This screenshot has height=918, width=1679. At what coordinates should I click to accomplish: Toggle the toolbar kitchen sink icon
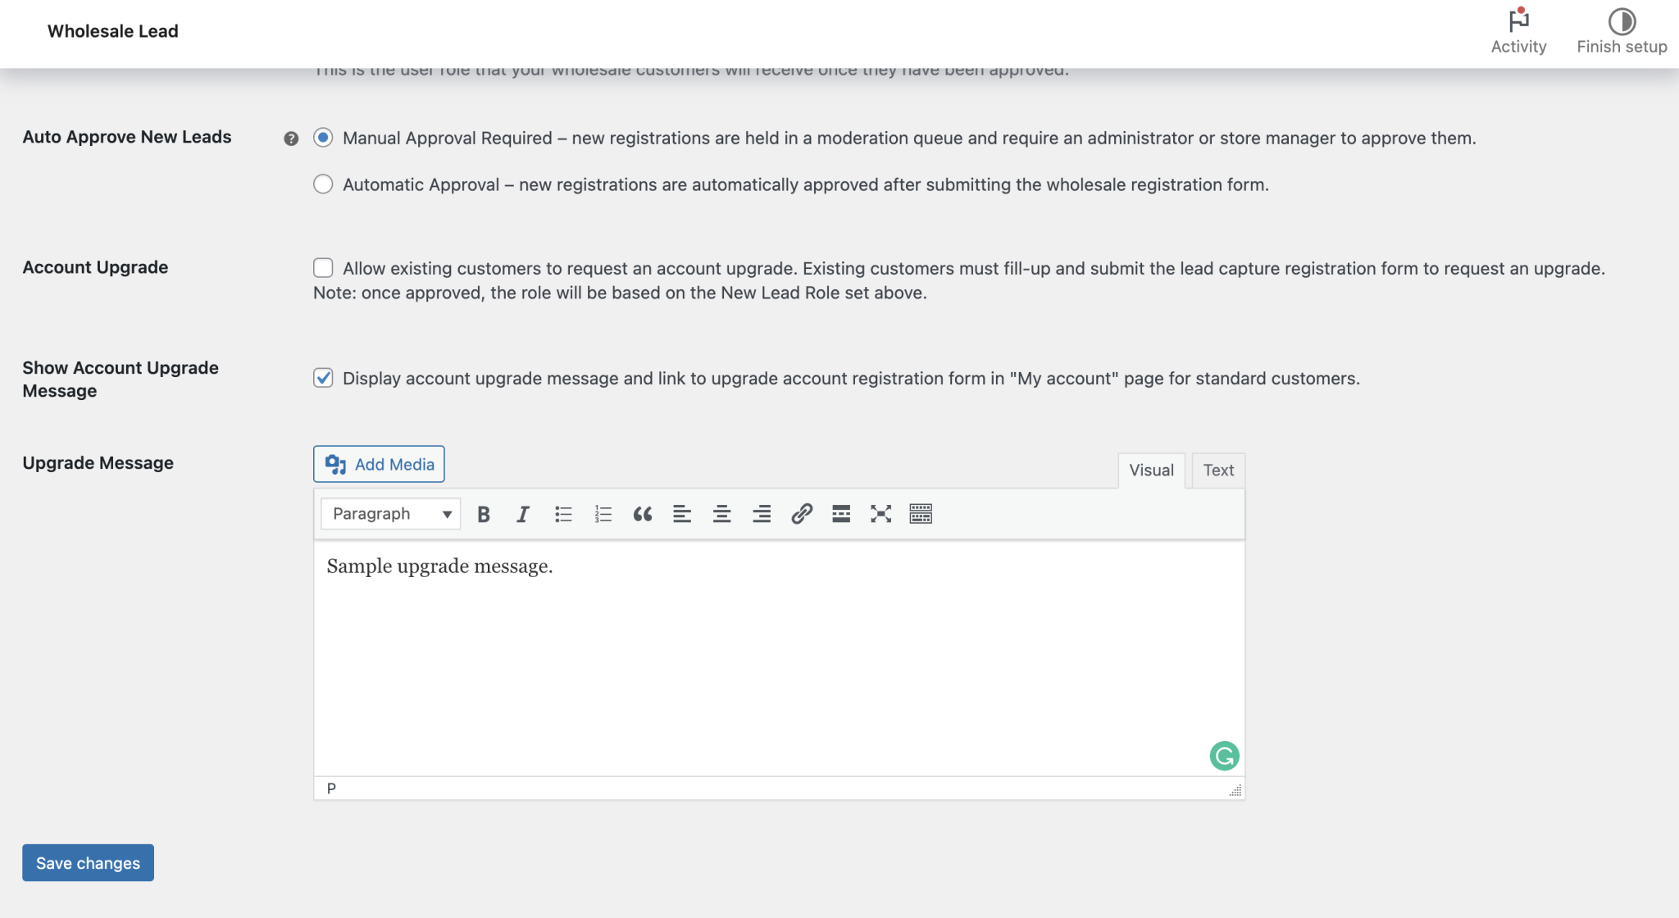[921, 514]
